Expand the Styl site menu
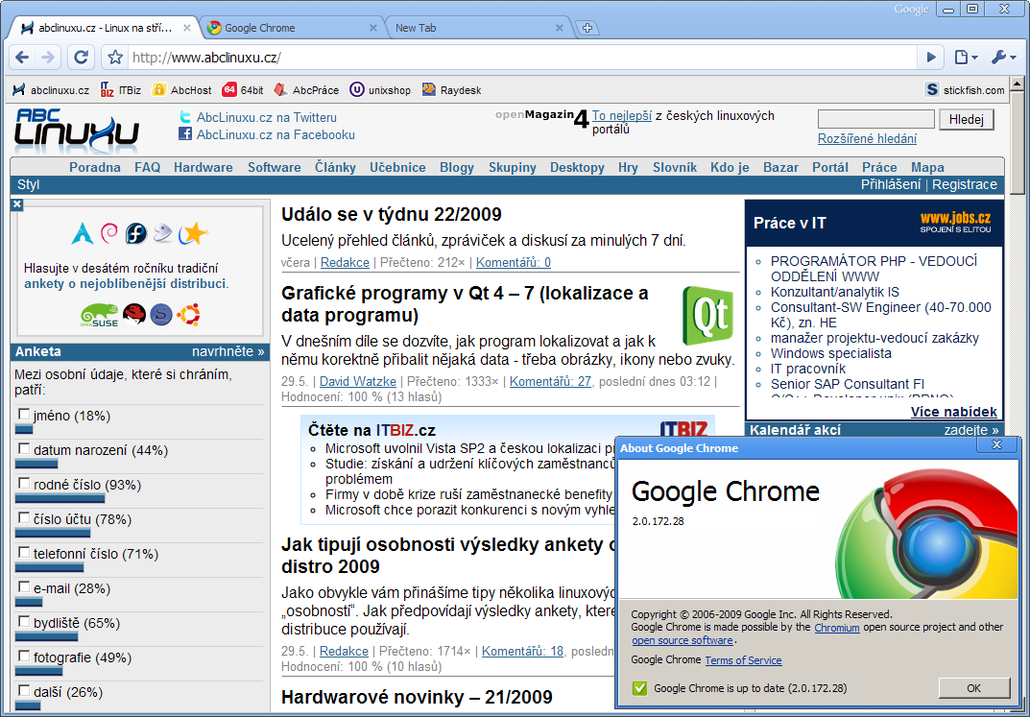1030x717 pixels. [29, 184]
